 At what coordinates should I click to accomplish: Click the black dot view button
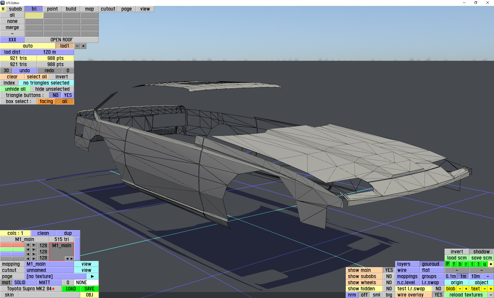click(x=491, y=264)
